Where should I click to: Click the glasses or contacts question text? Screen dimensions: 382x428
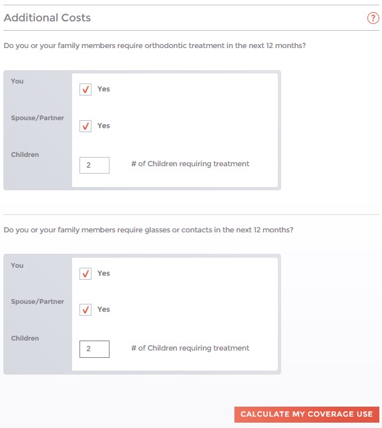[x=148, y=230]
